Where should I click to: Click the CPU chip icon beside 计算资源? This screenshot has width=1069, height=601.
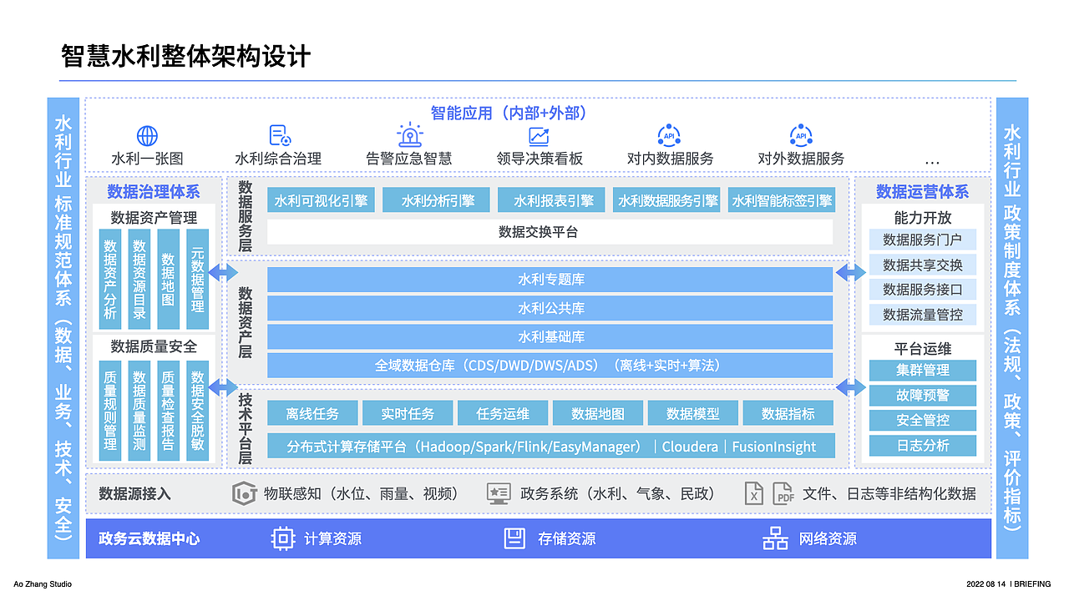pyautogui.click(x=283, y=538)
